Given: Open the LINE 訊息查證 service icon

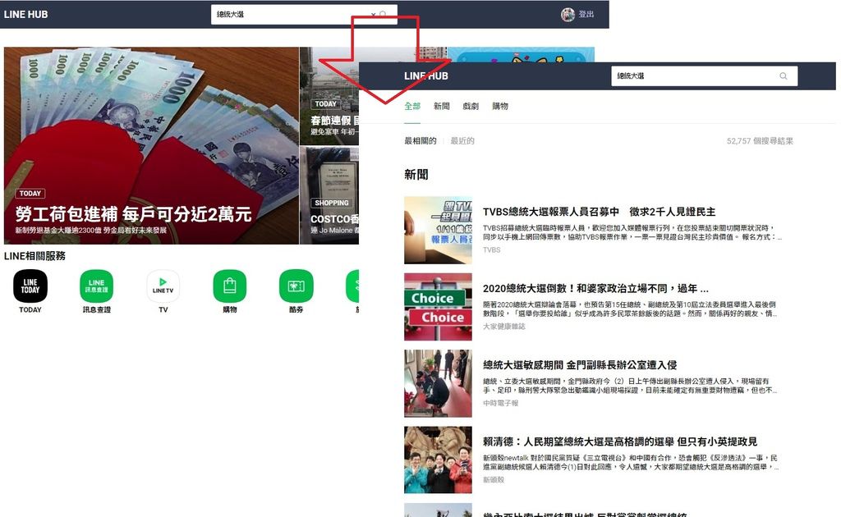Looking at the screenshot, I should (97, 286).
